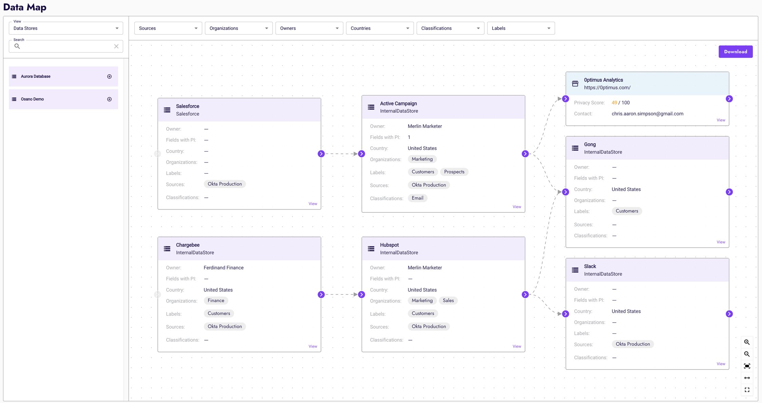Expand Hubspot's outgoing connection arrow

click(525, 294)
